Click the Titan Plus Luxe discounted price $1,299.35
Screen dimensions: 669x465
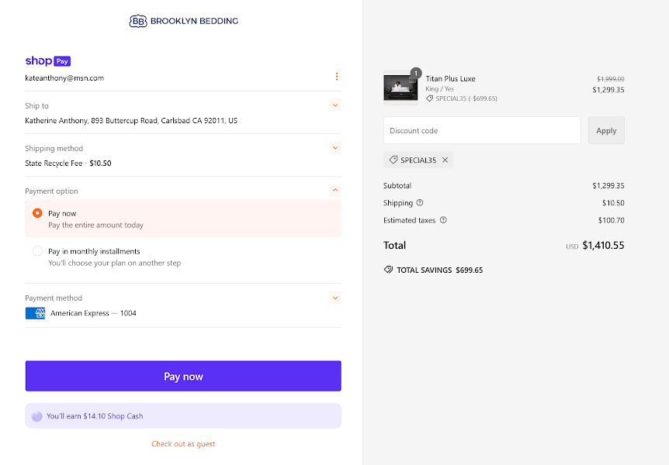click(x=608, y=90)
